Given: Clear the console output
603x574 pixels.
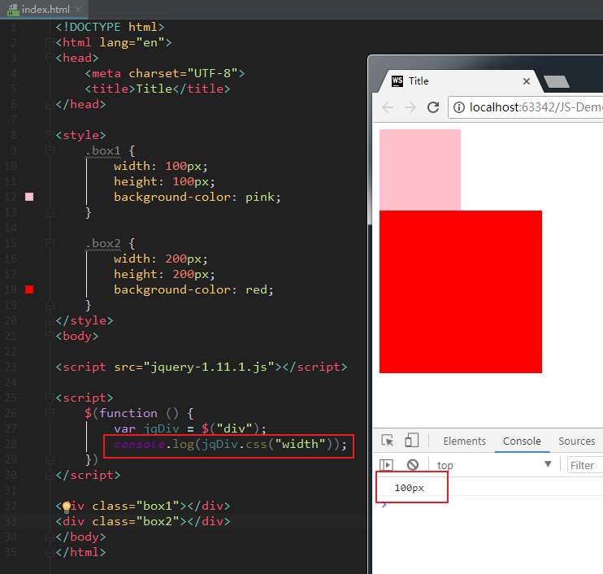Looking at the screenshot, I should coord(413,465).
